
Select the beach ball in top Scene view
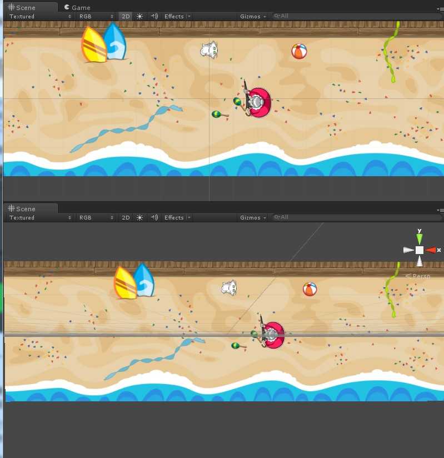tap(299, 51)
